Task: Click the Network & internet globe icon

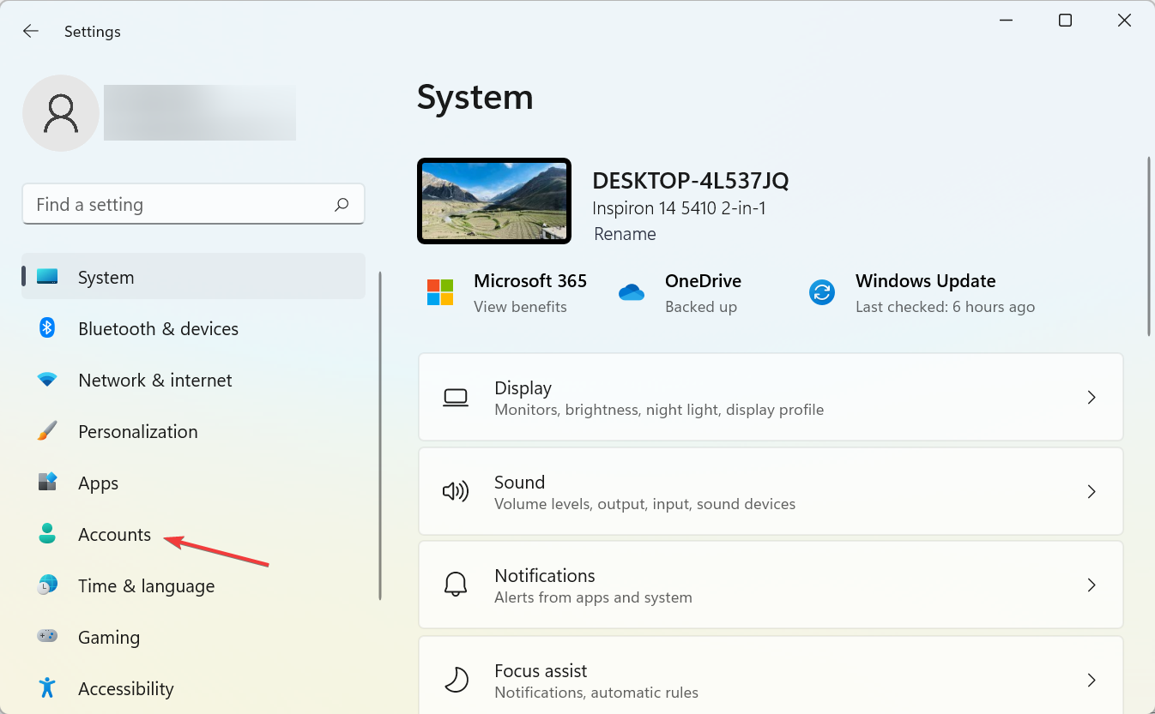Action: point(46,380)
